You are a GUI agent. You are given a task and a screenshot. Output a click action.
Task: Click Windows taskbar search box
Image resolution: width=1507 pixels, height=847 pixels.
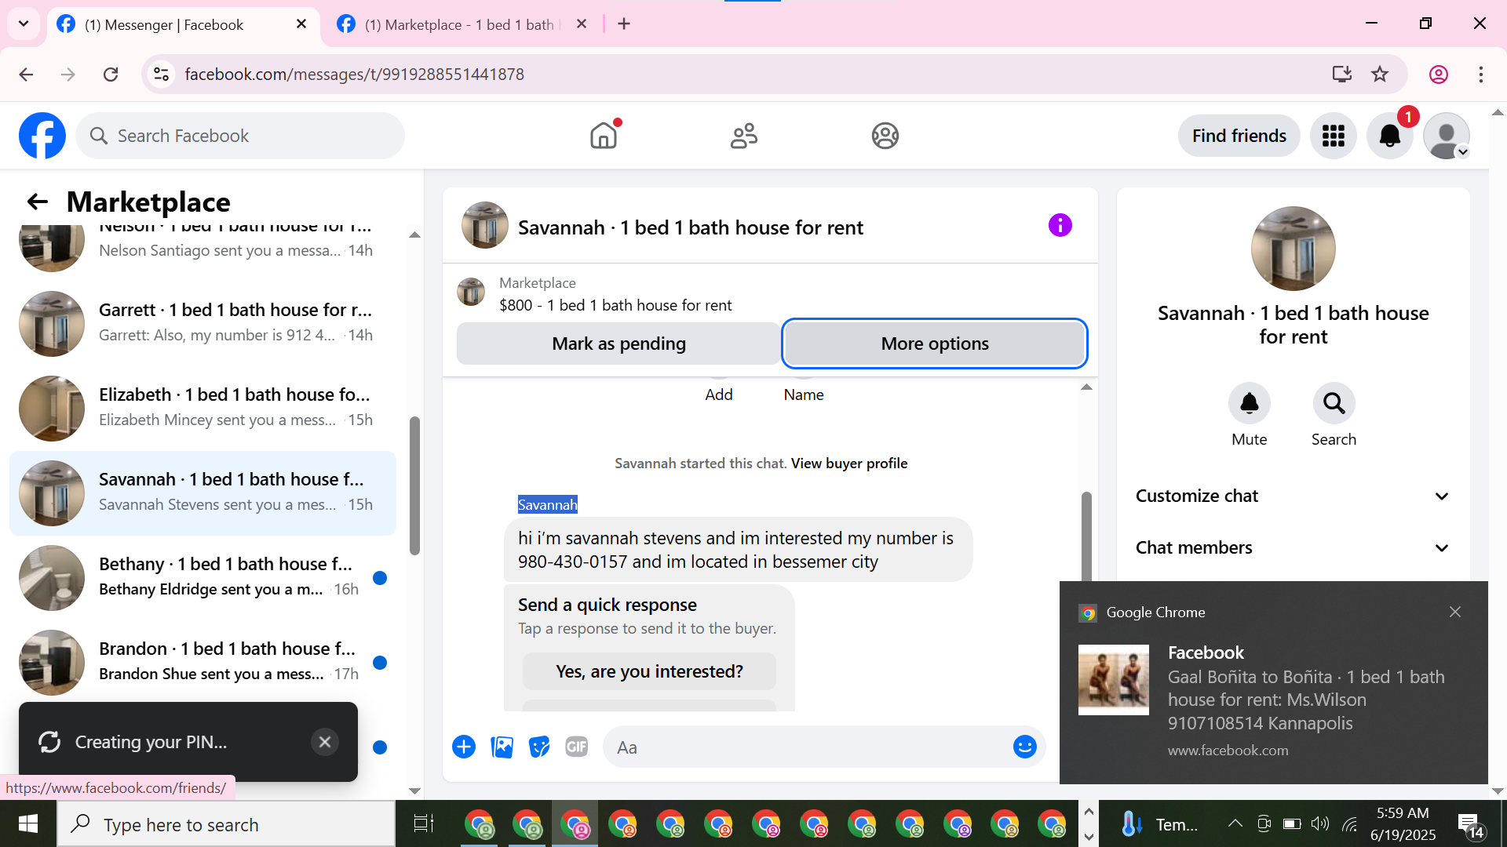[x=226, y=824]
